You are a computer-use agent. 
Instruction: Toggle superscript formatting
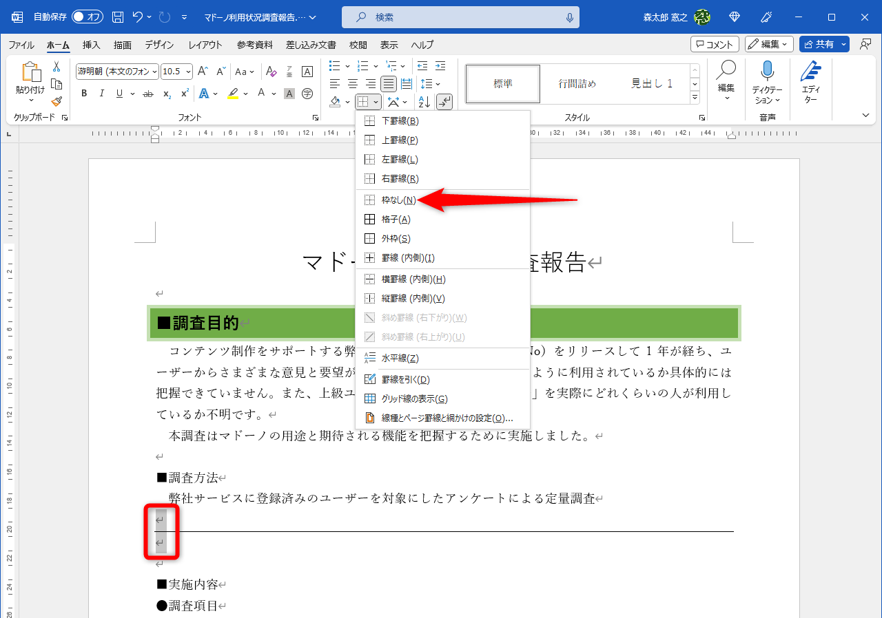[183, 93]
